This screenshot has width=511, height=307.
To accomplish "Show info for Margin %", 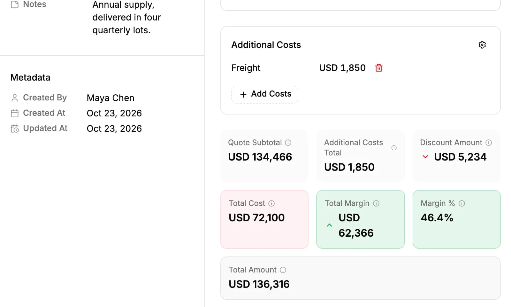I will point(462,203).
